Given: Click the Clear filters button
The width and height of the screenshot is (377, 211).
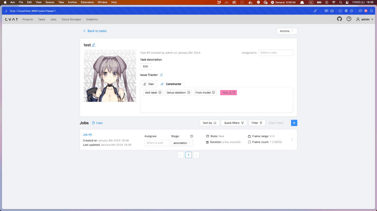Looking at the screenshot, I should pyautogui.click(x=276, y=123).
